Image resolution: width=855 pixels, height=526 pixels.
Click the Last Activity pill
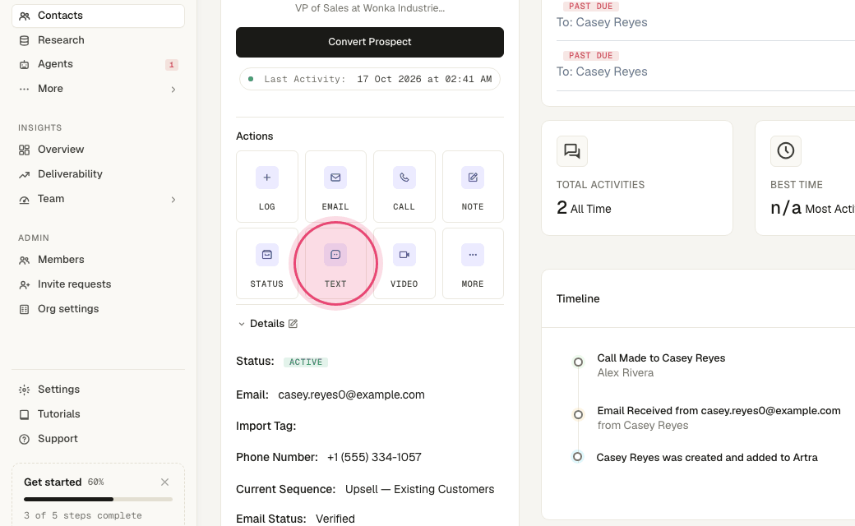coord(370,79)
